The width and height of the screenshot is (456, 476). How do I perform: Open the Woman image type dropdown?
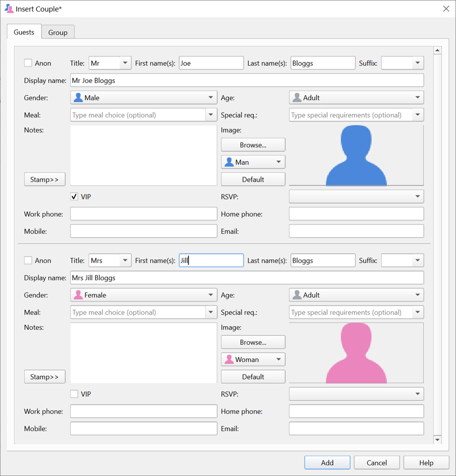[x=253, y=359]
